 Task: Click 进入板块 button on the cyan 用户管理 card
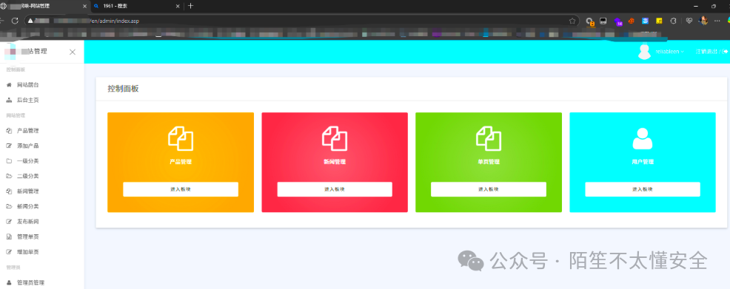coord(643,189)
